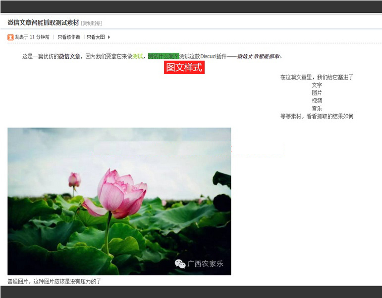Click the orange author avatar icon
This screenshot has width=382, height=298.
10,37
